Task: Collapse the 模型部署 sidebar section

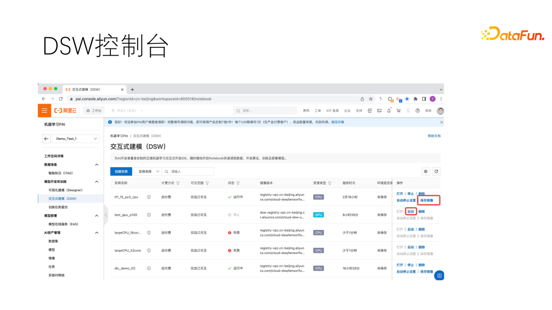Action: [97, 216]
